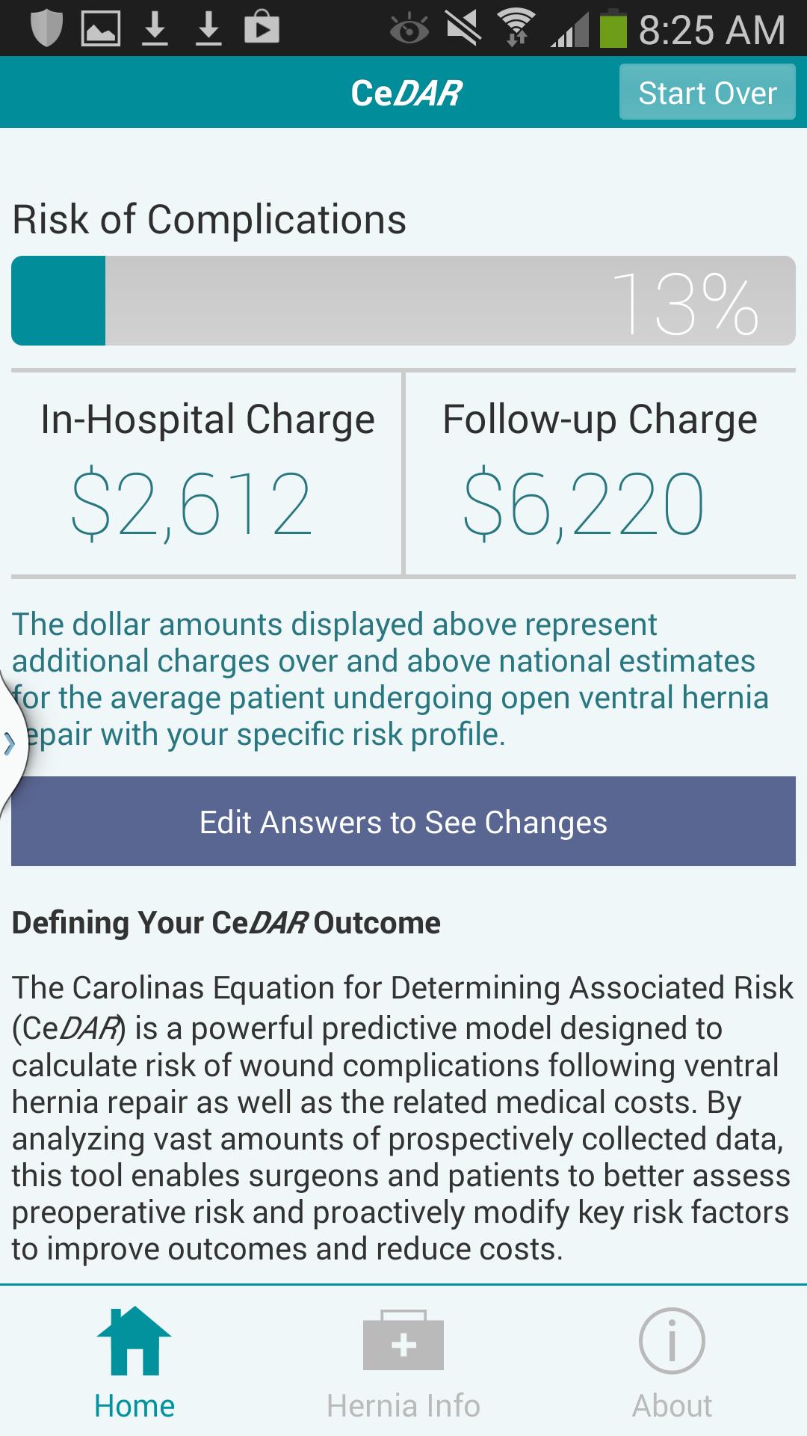Tap the In-Hospital Charge $2,612 amount
Viewport: 807px width, 1436px height.
point(191,504)
